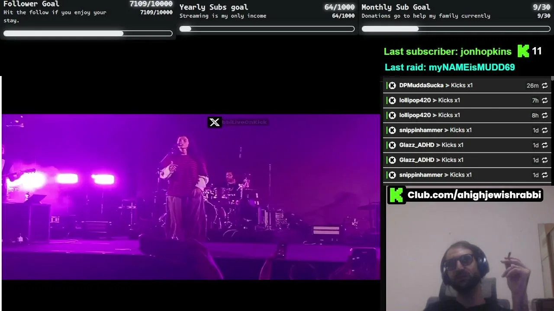This screenshot has width=554, height=311.
Task: Click the Follower Goal progress bar
Action: 88,33
